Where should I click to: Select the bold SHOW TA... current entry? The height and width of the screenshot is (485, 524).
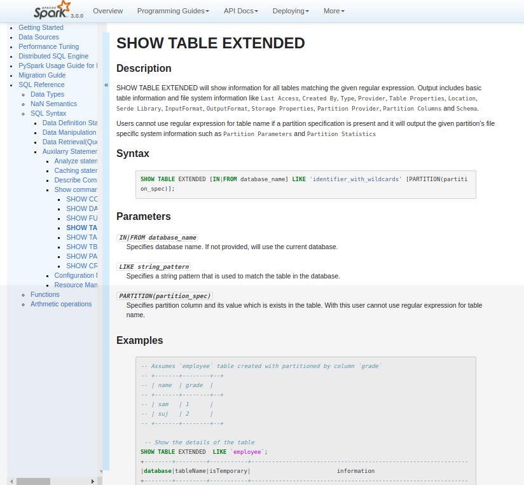coord(82,228)
